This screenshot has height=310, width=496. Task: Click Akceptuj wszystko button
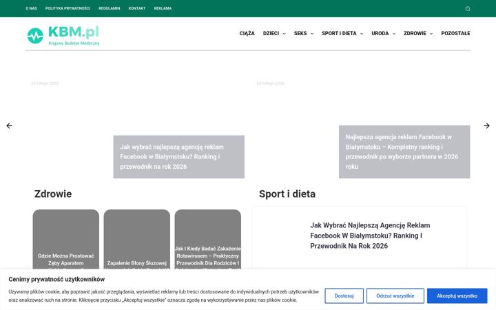(457, 296)
